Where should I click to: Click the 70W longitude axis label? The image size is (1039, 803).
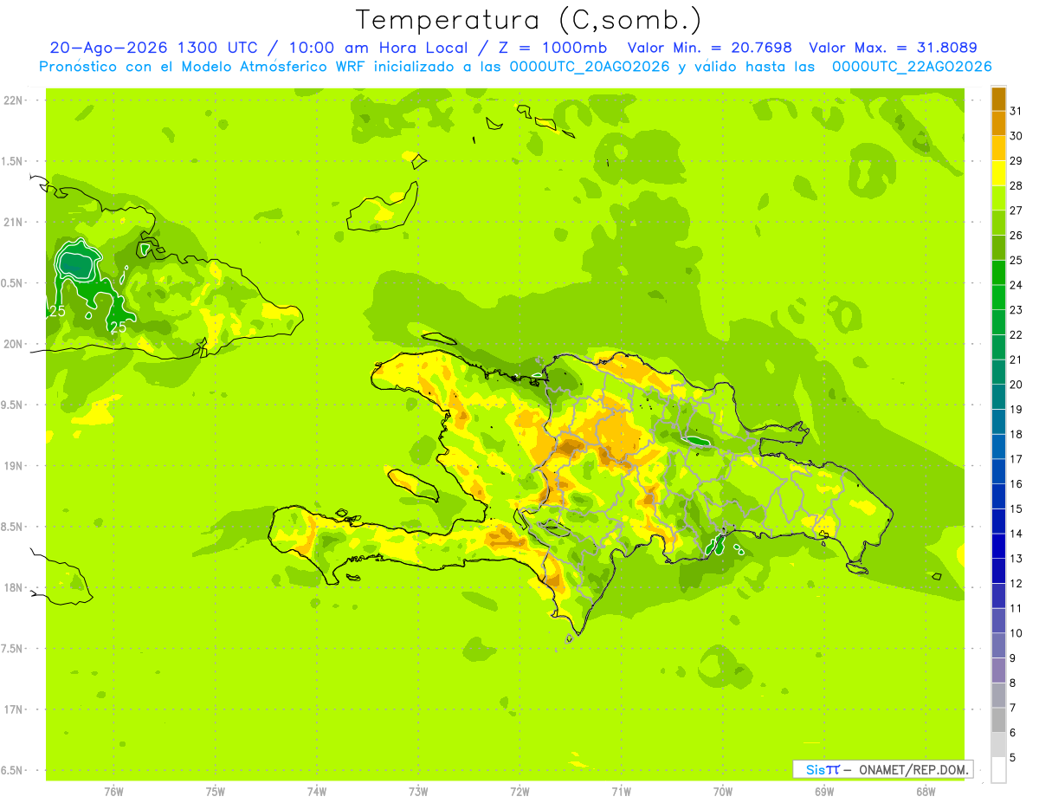tap(723, 791)
